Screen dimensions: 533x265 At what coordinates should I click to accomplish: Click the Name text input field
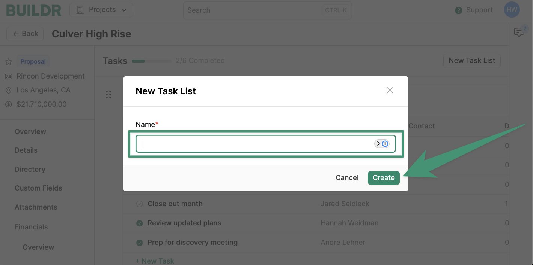266,144
